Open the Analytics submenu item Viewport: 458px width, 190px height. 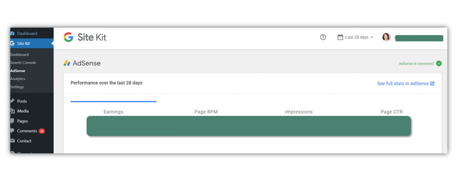[18, 79]
